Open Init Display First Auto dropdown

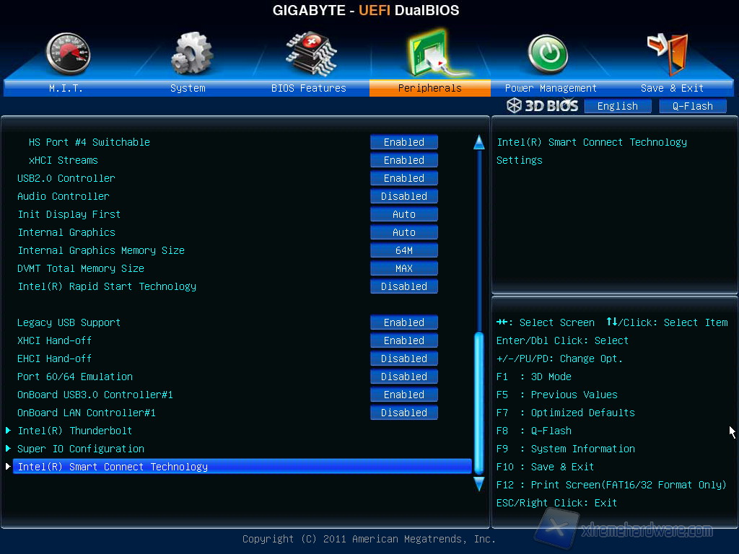(x=404, y=214)
